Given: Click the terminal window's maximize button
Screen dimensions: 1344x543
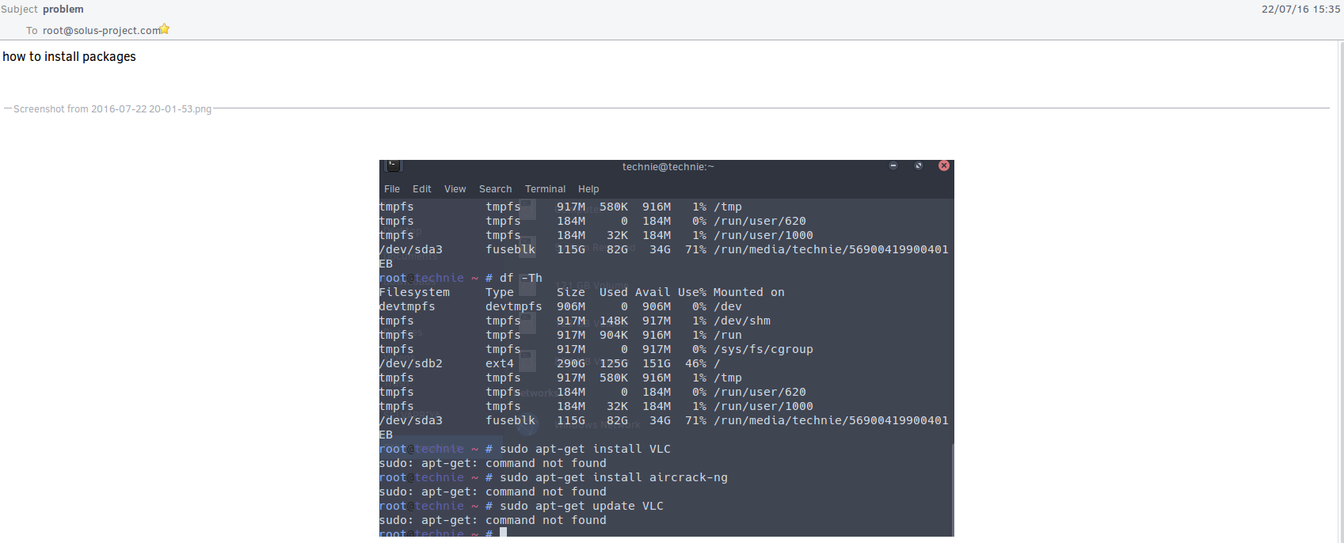Looking at the screenshot, I should point(919,165).
